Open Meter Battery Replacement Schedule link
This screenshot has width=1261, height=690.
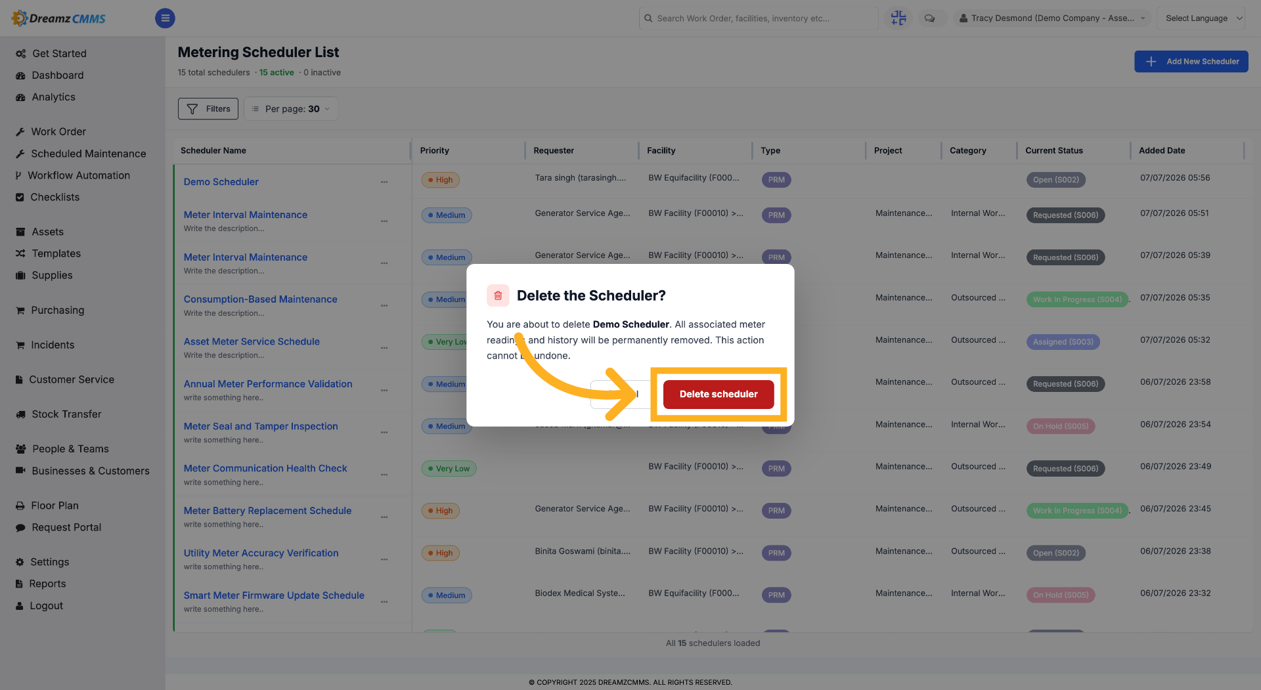tap(267, 511)
